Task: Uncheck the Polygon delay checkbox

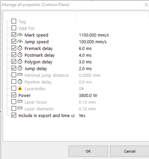Action: point(14,62)
